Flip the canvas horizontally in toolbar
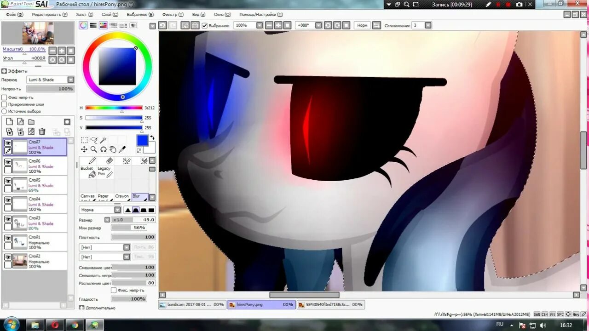 376,25
